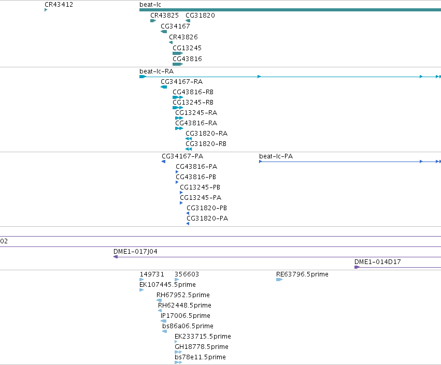Open the CG43816-RB transcript label
Image resolution: width=441 pixels, height=365 pixels.
[193, 92]
